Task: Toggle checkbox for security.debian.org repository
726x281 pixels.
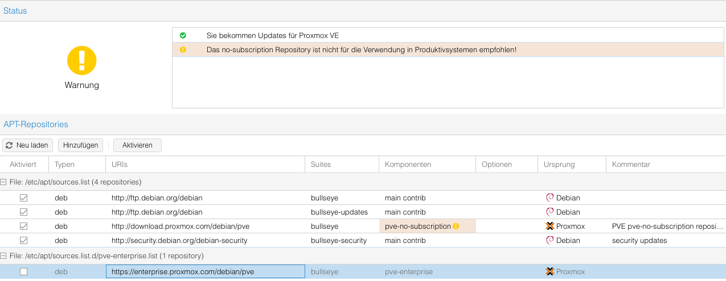Action: click(x=23, y=240)
